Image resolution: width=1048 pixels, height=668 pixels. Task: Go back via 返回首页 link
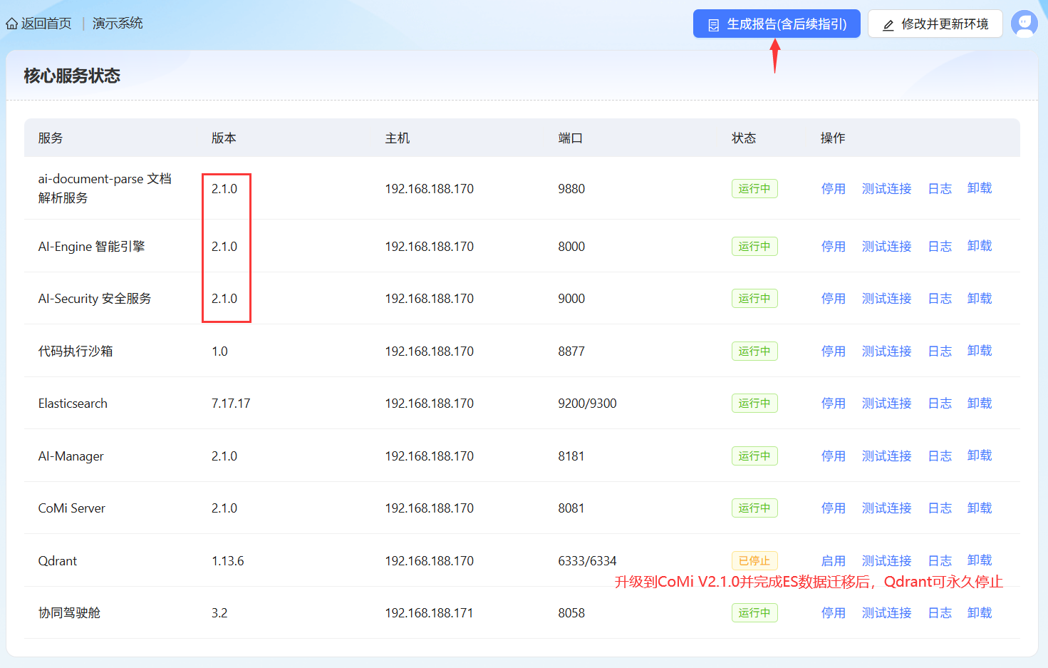(46, 24)
